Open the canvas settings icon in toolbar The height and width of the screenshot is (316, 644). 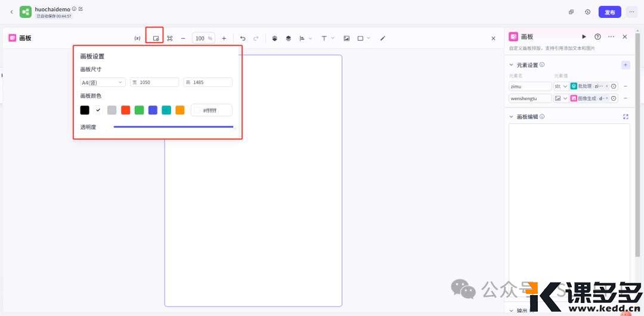click(x=155, y=38)
